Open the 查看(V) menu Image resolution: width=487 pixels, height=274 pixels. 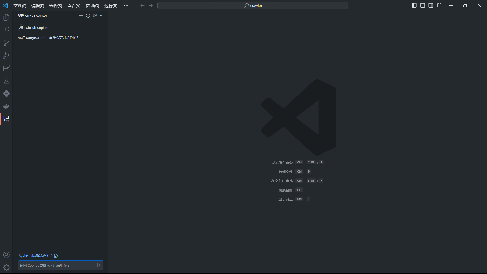pos(74,6)
